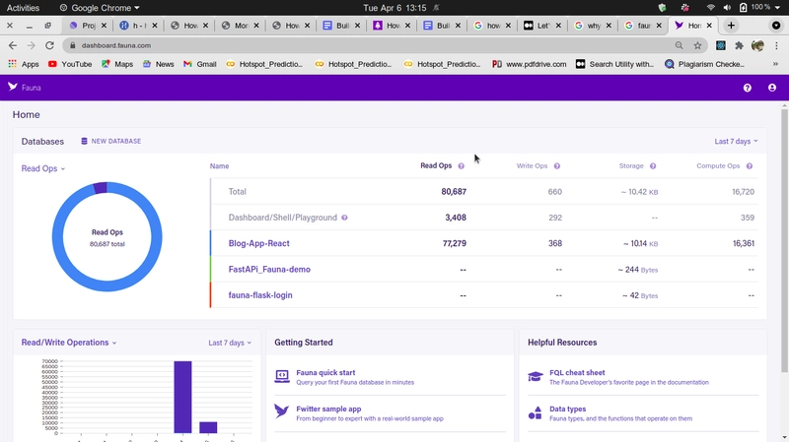Open the Google Chrome app menu in top bar

[x=100, y=8]
